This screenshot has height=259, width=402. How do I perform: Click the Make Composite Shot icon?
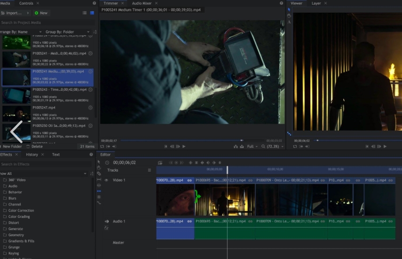click(160, 163)
